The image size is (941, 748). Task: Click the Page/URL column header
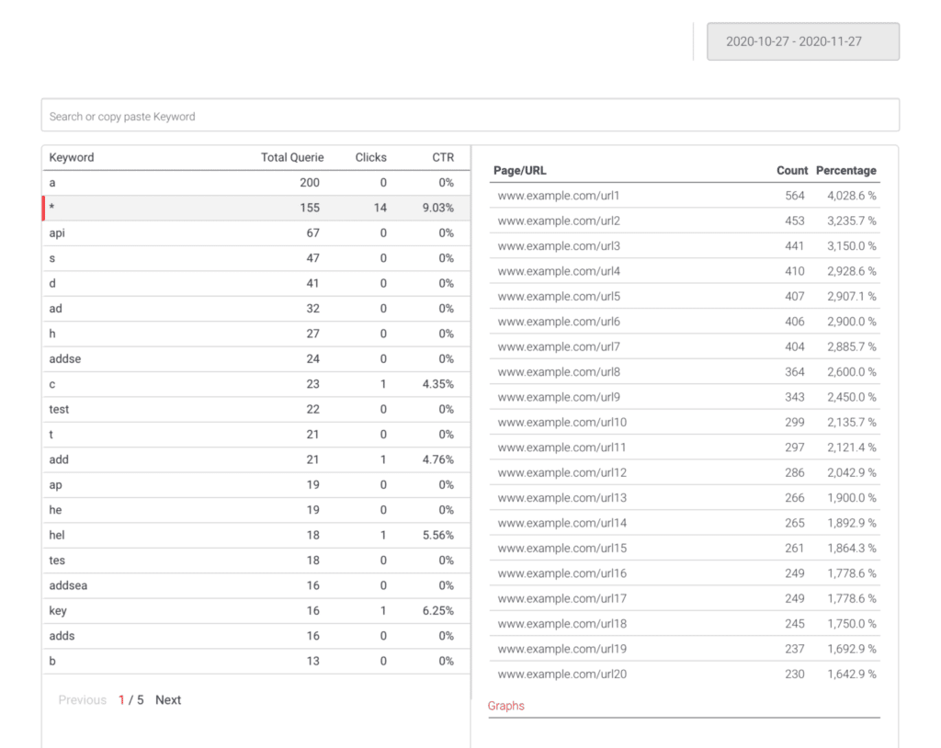click(x=519, y=170)
